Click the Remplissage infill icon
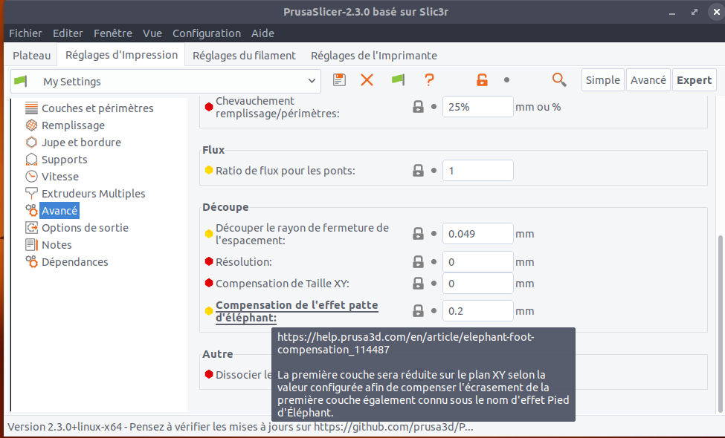725x438 pixels. (31, 125)
